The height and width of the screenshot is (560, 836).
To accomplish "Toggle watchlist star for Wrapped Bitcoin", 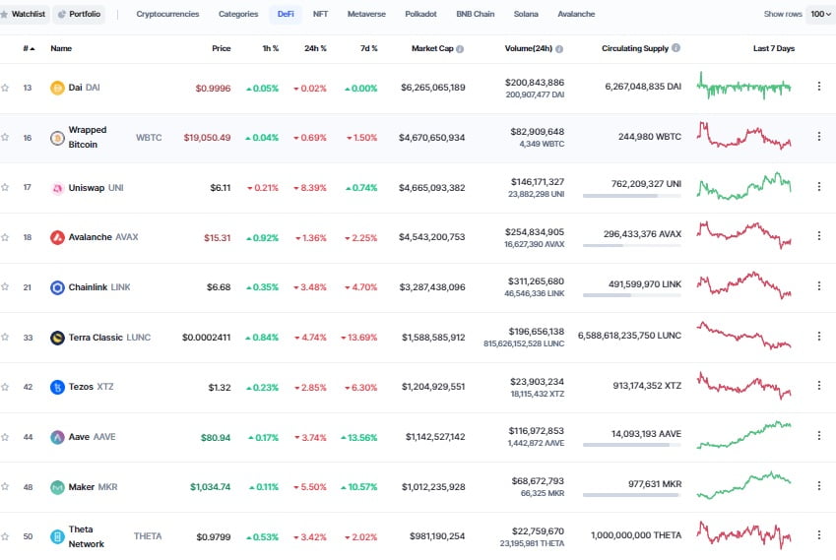I will click(x=6, y=138).
